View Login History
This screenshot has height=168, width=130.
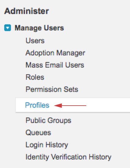(47, 145)
